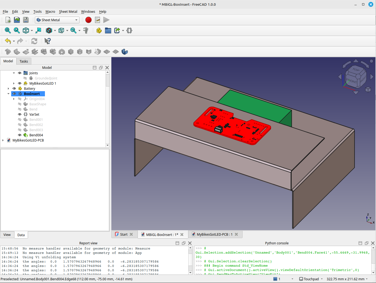Toggle visibility of Bend004
The image size is (376, 283).
tap(19, 135)
